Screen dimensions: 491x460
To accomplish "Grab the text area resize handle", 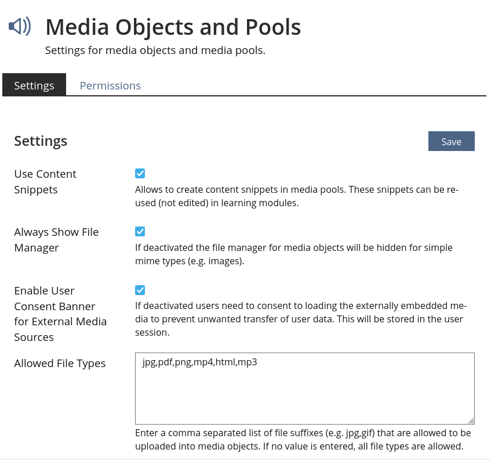I will (471, 421).
